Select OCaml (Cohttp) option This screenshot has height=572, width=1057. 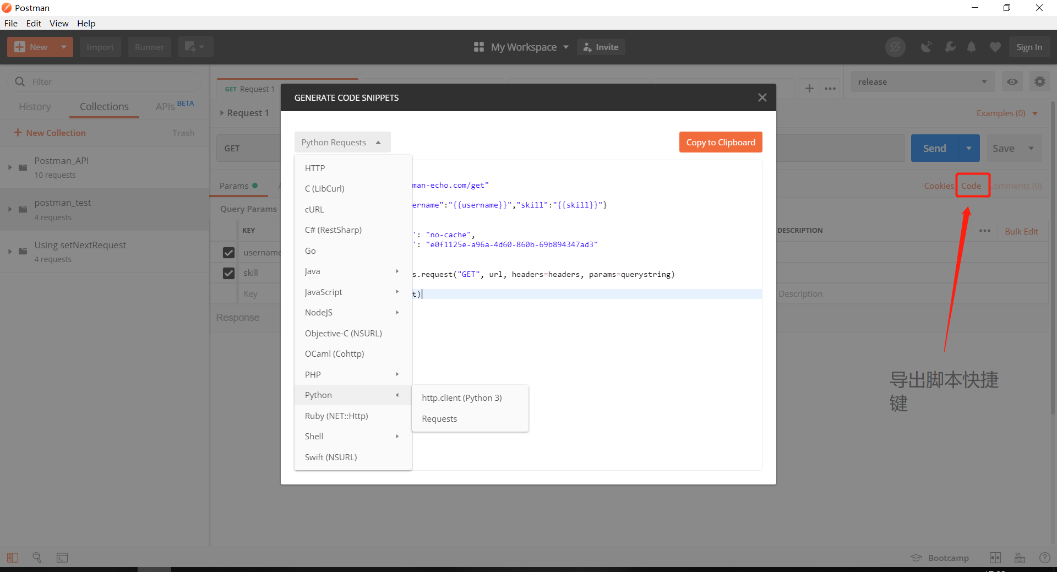tap(353, 353)
